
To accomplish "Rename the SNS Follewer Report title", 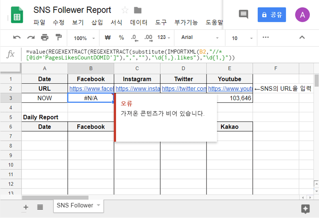I will click(x=72, y=10).
